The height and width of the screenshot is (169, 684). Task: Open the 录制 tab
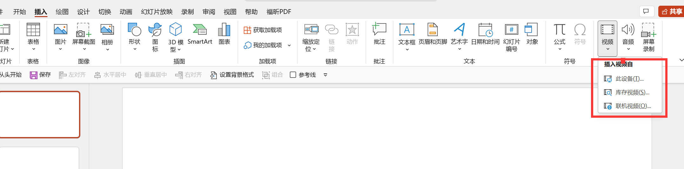[187, 12]
